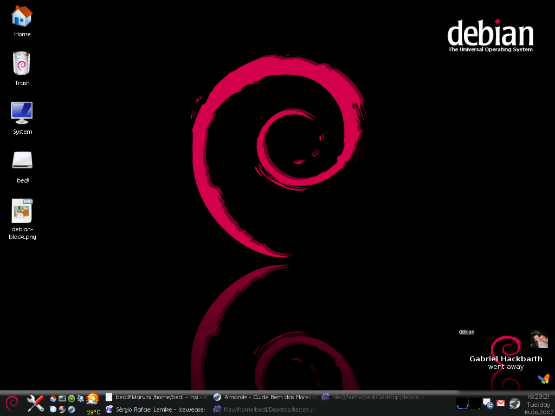Click the butterfly MSN icon in notification
This screenshot has height=416, width=555.
[544, 379]
